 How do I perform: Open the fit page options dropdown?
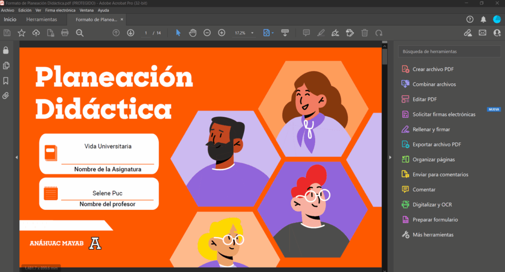click(273, 33)
